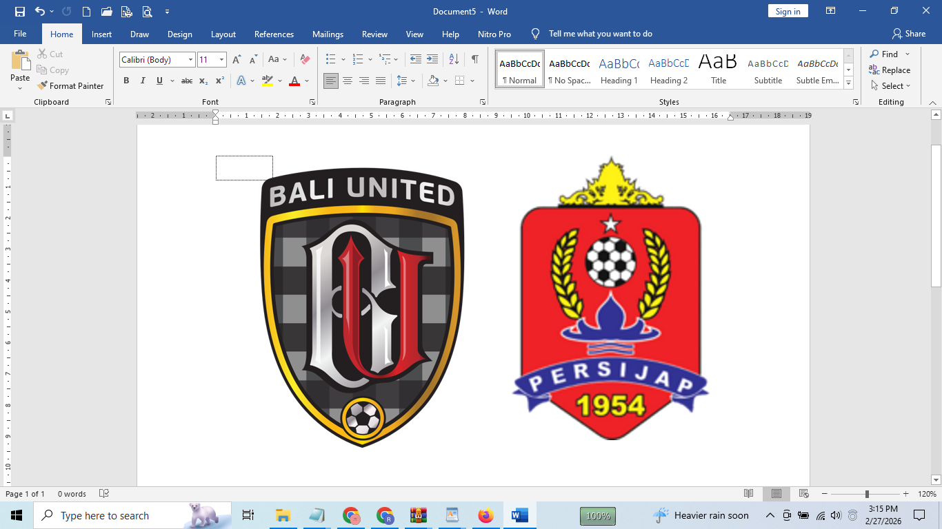The width and height of the screenshot is (942, 529).
Task: Click the Shading paint bucket icon
Action: pyautogui.click(x=433, y=81)
